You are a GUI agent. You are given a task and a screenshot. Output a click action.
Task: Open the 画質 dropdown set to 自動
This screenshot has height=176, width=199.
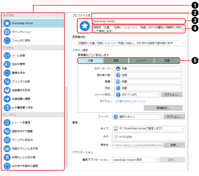tap(149, 82)
